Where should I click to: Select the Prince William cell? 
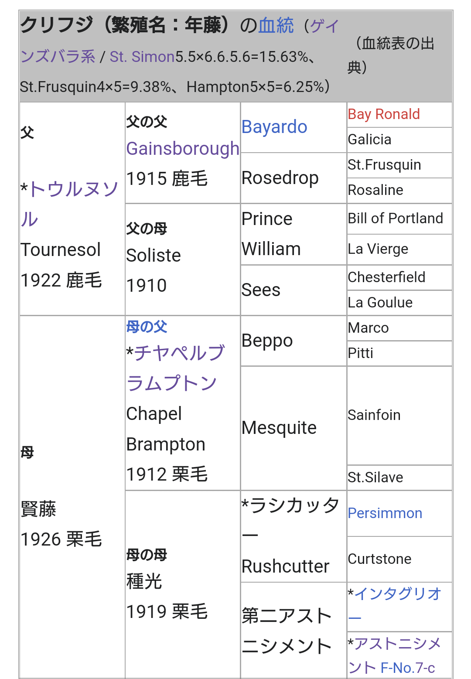coord(271,234)
